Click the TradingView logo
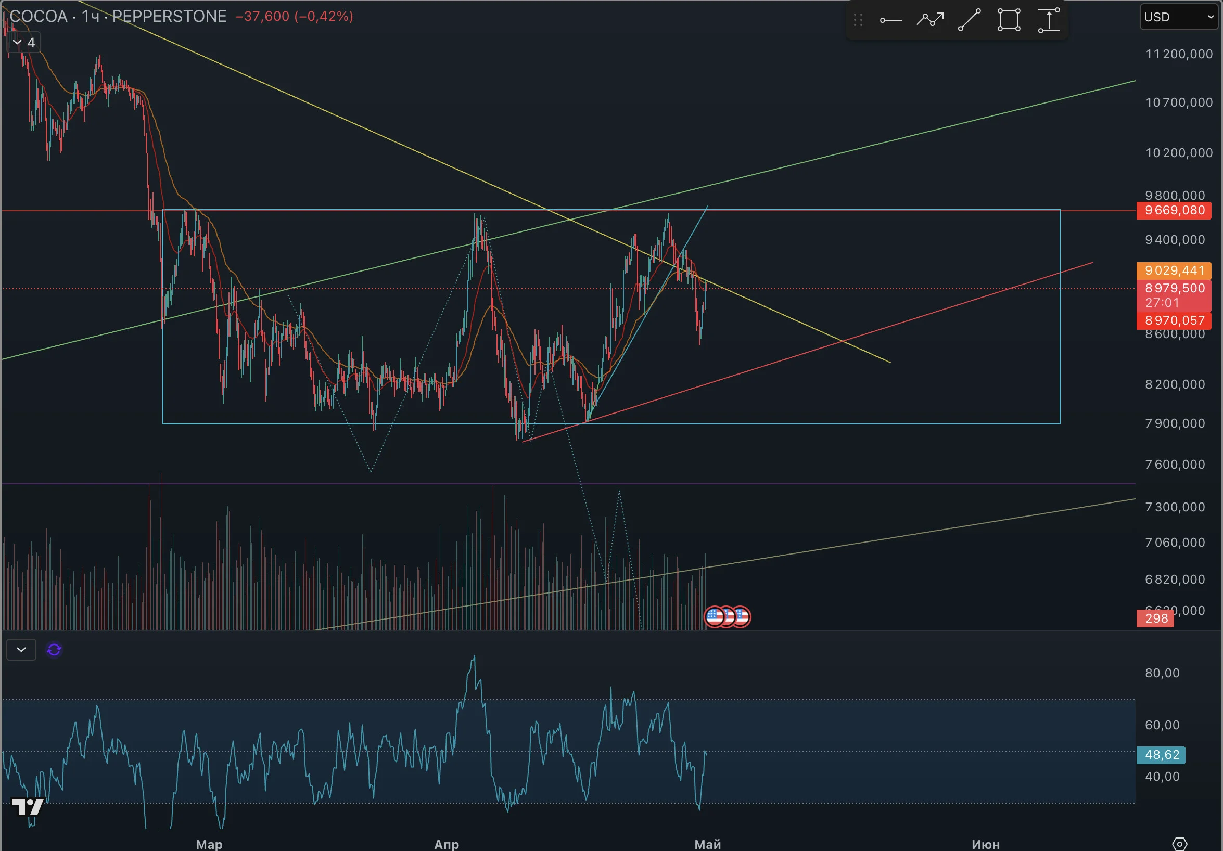This screenshot has height=851, width=1223. (27, 807)
